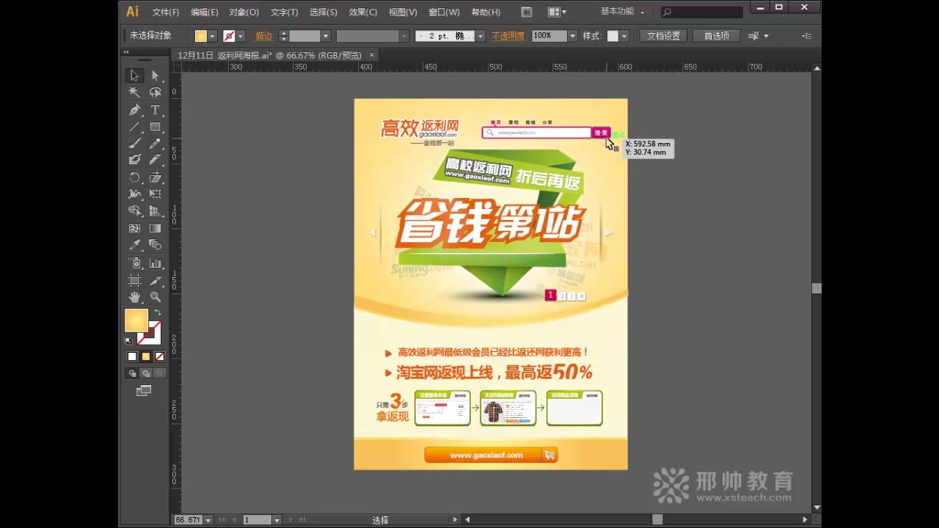Open the Arrange Documents dropdown
Screen dimensions: 939x528
[x=557, y=12]
